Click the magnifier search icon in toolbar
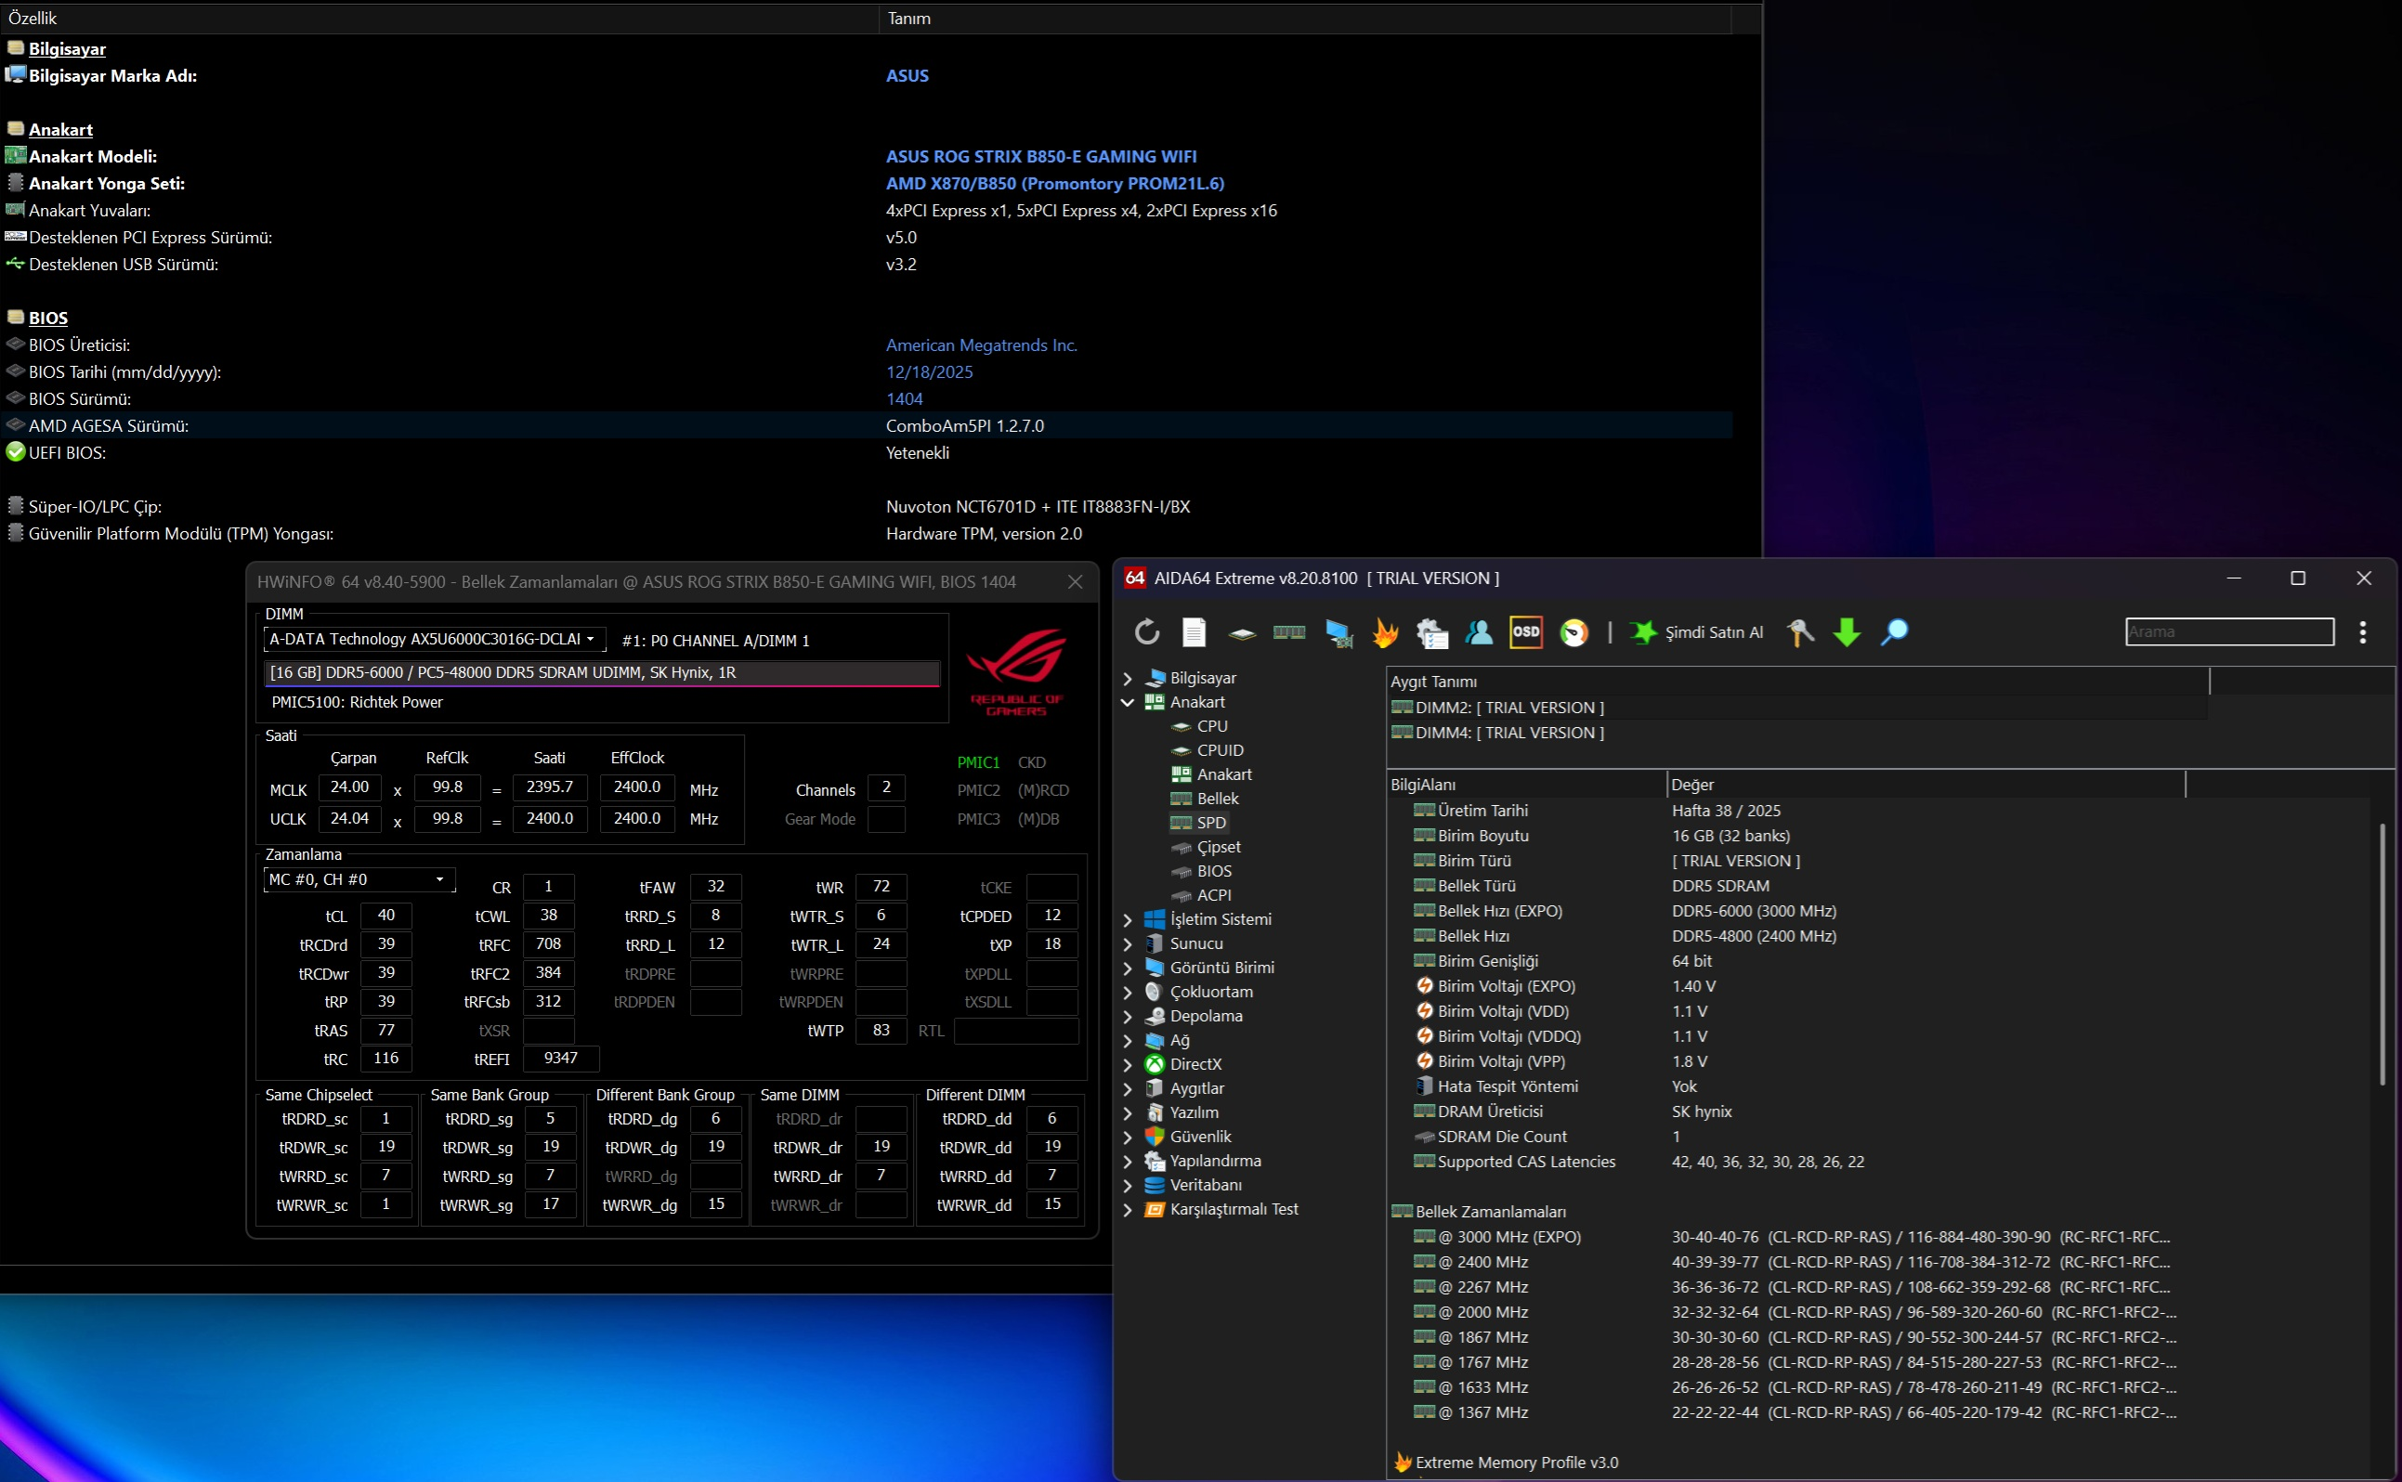The image size is (2402, 1482). [x=1893, y=632]
